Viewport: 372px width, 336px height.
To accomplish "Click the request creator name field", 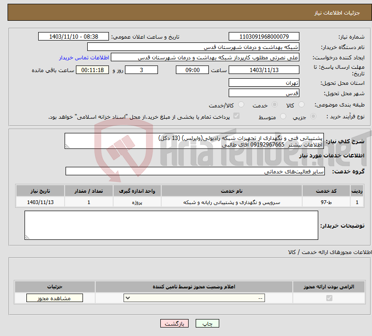I will click(x=205, y=57).
